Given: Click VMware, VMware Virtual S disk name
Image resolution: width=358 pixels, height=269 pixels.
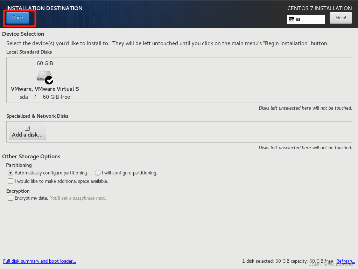Looking at the screenshot, I should [x=45, y=89].
